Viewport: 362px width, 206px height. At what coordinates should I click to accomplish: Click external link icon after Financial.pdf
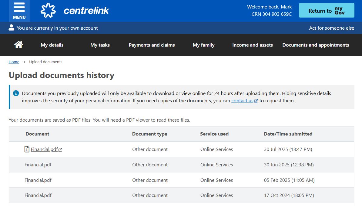coord(60,149)
